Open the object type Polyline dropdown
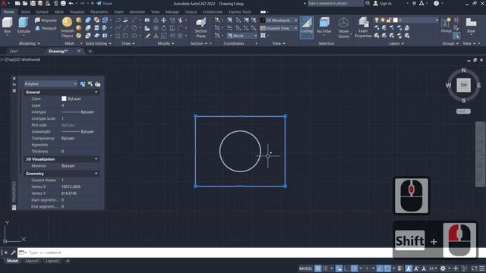 51,84
